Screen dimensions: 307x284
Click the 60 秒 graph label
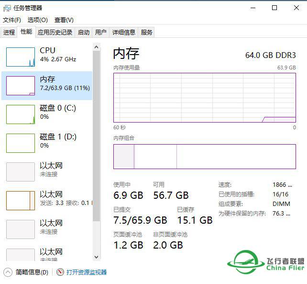pos(120,127)
